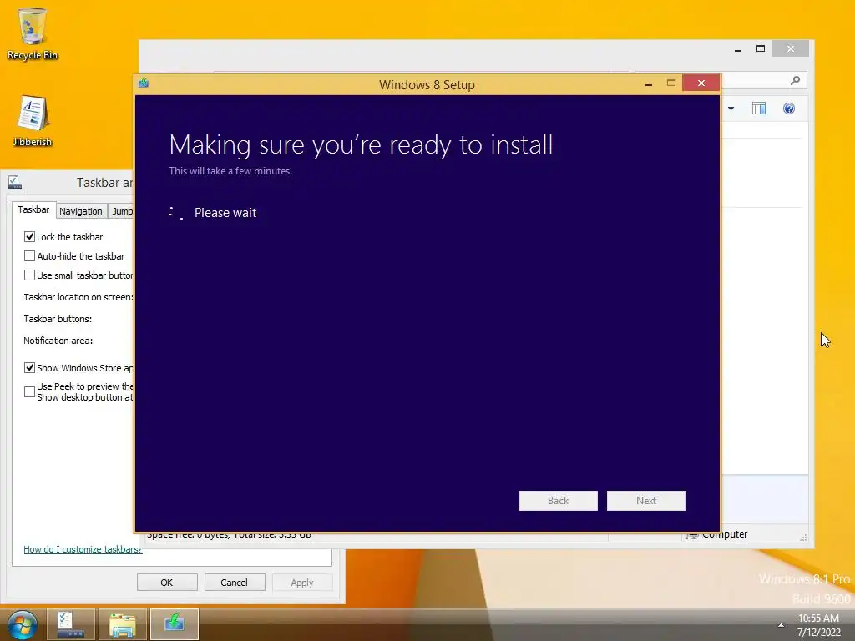
Task: Close the background Explorer window
Action: point(790,48)
